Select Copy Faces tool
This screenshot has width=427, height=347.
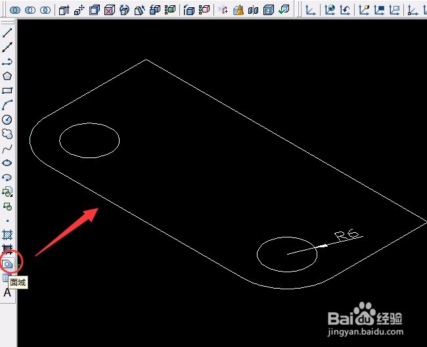155,10
